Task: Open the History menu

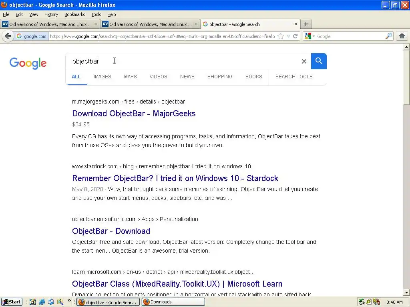Action: 51,14
